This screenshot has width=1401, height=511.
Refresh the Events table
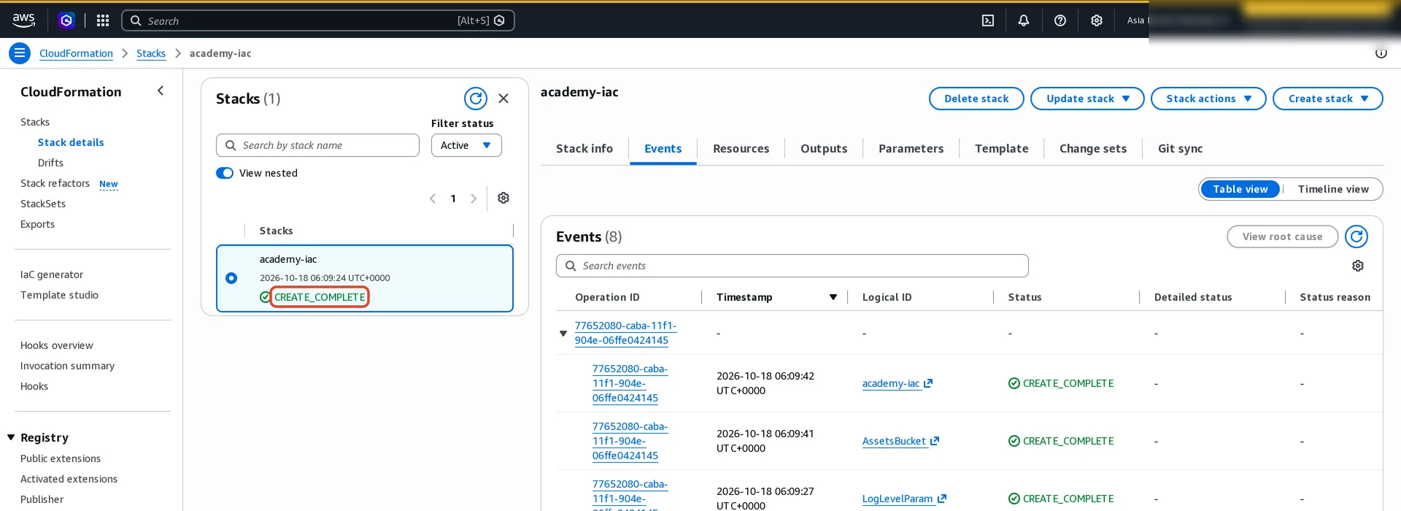coord(1356,237)
